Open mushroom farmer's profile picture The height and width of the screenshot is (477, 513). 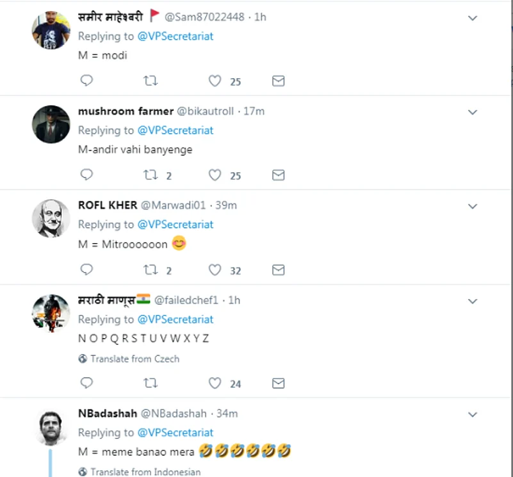tap(51, 124)
